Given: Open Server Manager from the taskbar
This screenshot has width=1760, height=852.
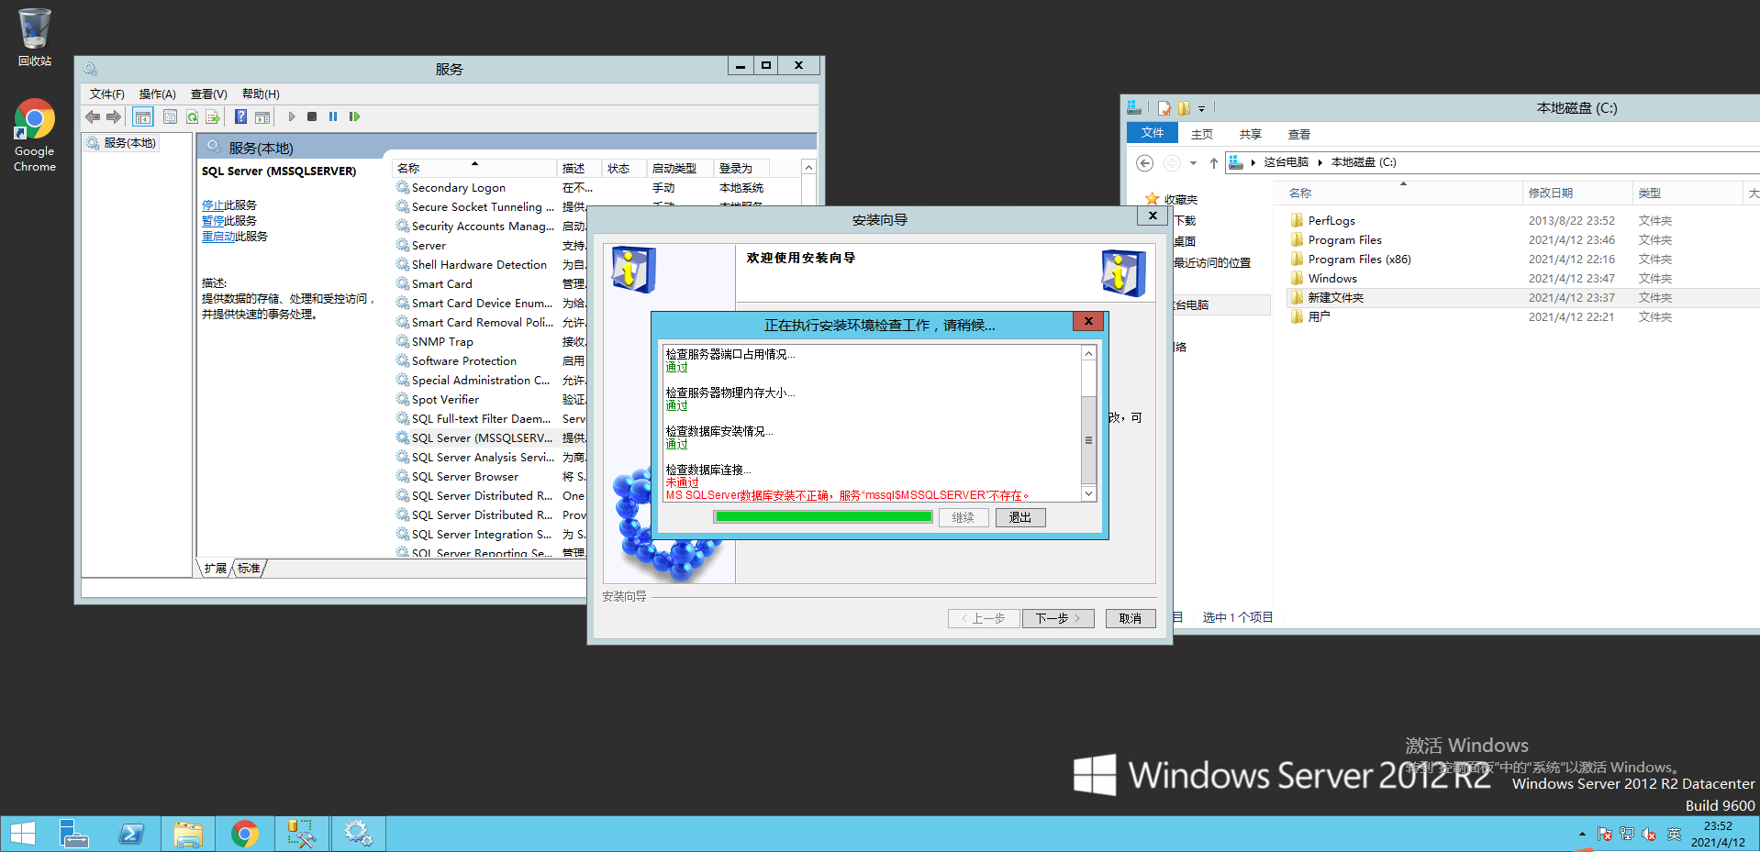Looking at the screenshot, I should coord(73,834).
